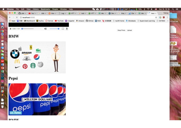Open Photoshop from the Dock
This screenshot has height=128, width=181.
click(2, 78)
